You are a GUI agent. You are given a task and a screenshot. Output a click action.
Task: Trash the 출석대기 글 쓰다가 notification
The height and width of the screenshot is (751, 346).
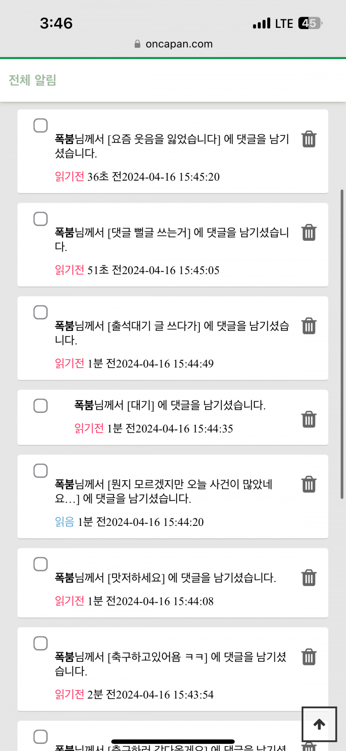click(309, 326)
